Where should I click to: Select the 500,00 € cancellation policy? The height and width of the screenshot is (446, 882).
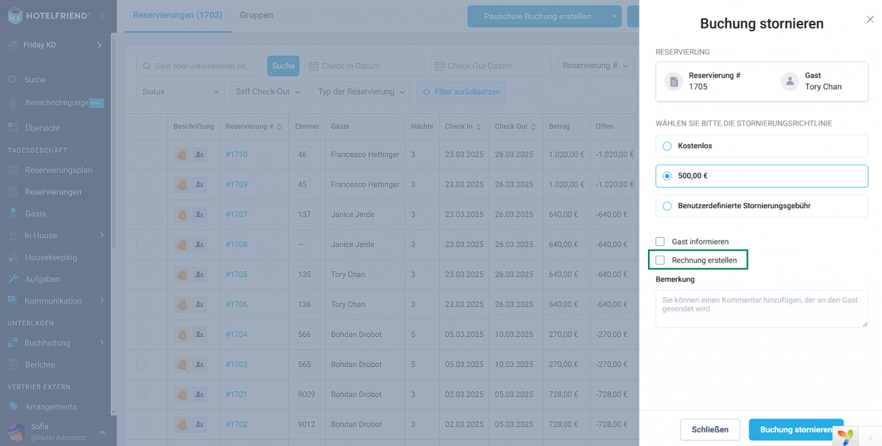point(762,176)
